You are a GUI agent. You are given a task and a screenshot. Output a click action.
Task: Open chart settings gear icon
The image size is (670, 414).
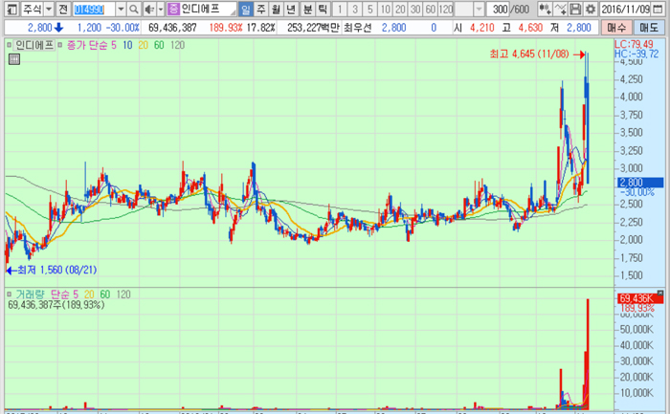point(590,9)
